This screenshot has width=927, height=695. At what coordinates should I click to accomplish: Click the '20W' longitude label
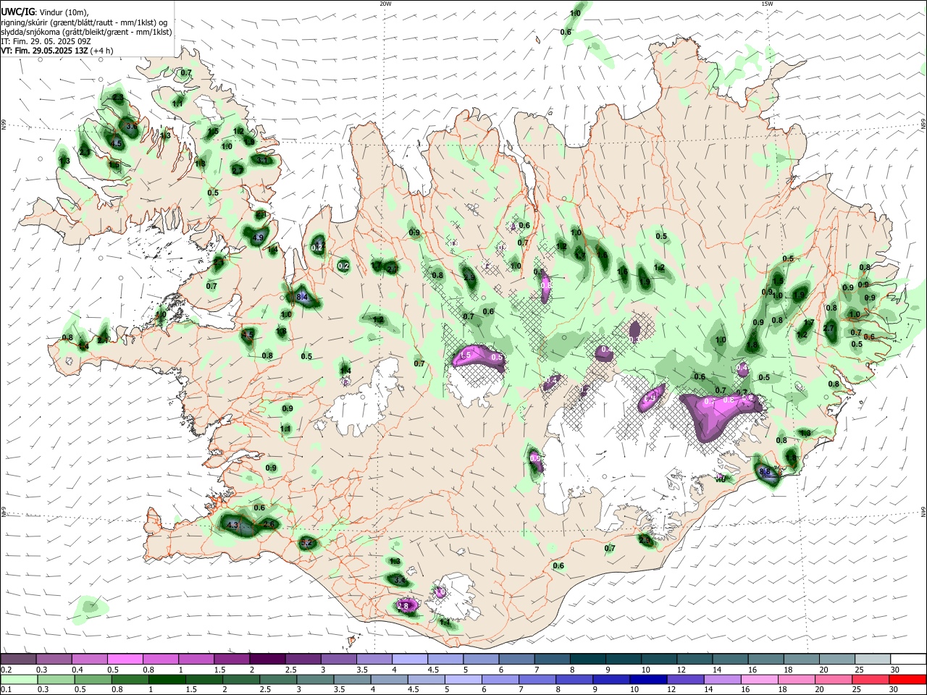click(x=386, y=4)
